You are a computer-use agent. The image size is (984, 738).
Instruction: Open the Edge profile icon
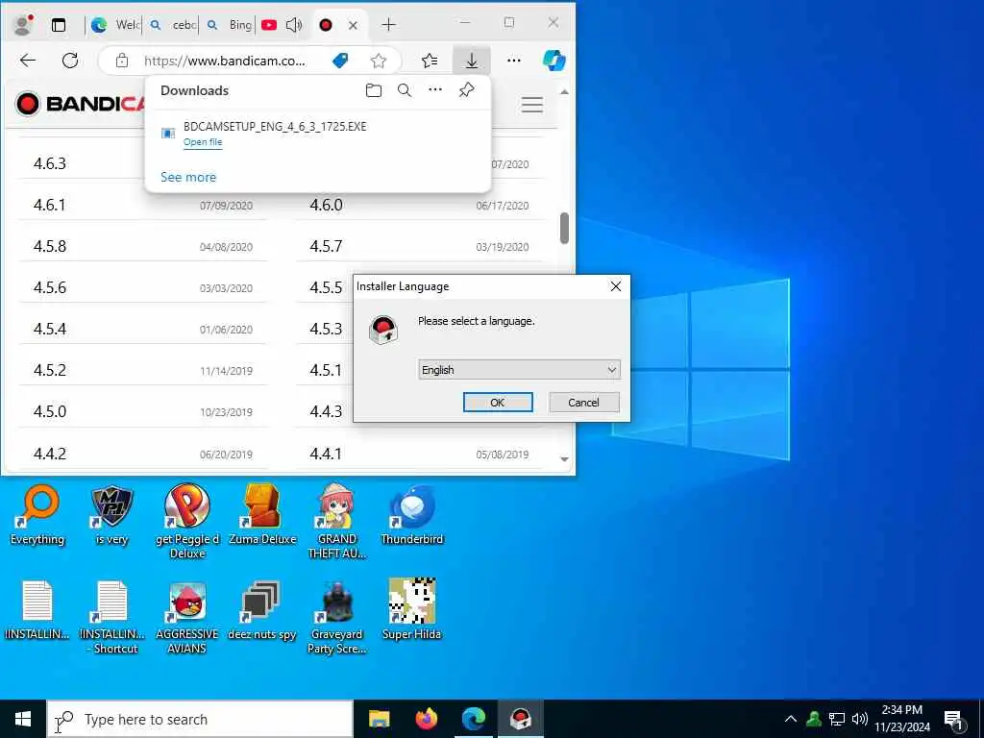point(23,24)
